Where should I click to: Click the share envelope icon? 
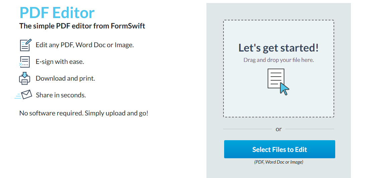coord(23,95)
